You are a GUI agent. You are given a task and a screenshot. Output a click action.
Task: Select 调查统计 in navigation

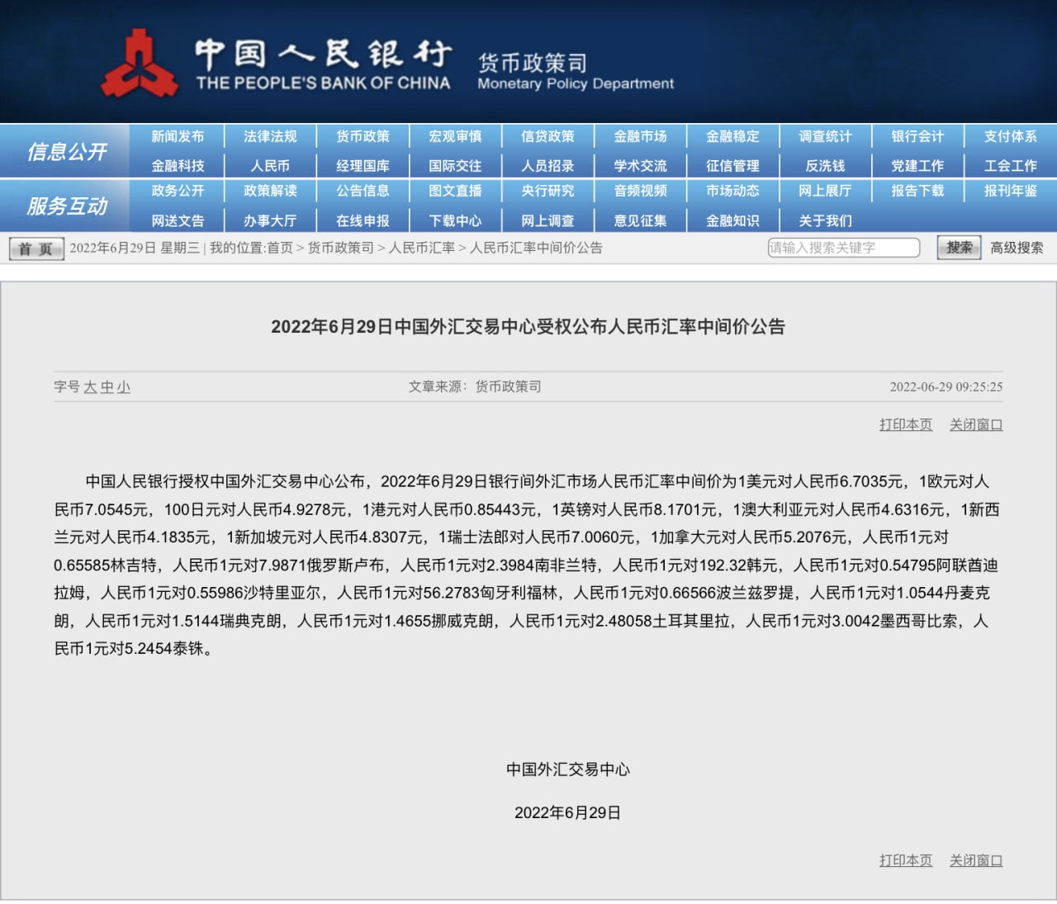[x=825, y=136]
